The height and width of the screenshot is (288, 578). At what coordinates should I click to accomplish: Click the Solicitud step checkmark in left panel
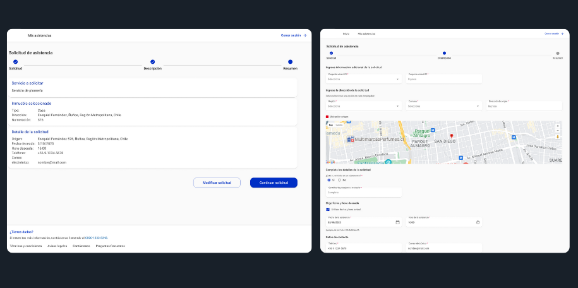pyautogui.click(x=15, y=62)
